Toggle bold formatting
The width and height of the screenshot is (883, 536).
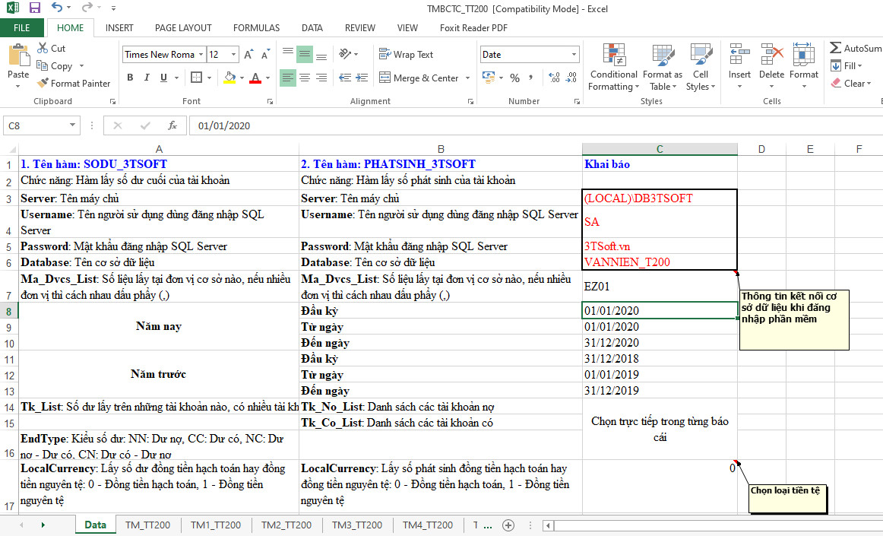[x=130, y=78]
